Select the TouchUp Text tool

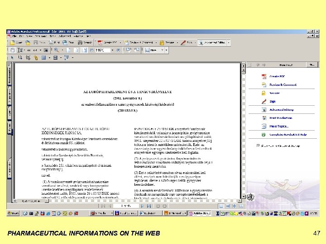[x=67, y=57]
